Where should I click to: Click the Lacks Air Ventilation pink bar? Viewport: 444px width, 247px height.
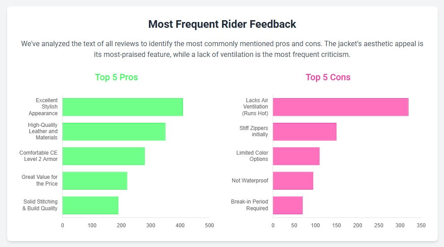[340, 107]
